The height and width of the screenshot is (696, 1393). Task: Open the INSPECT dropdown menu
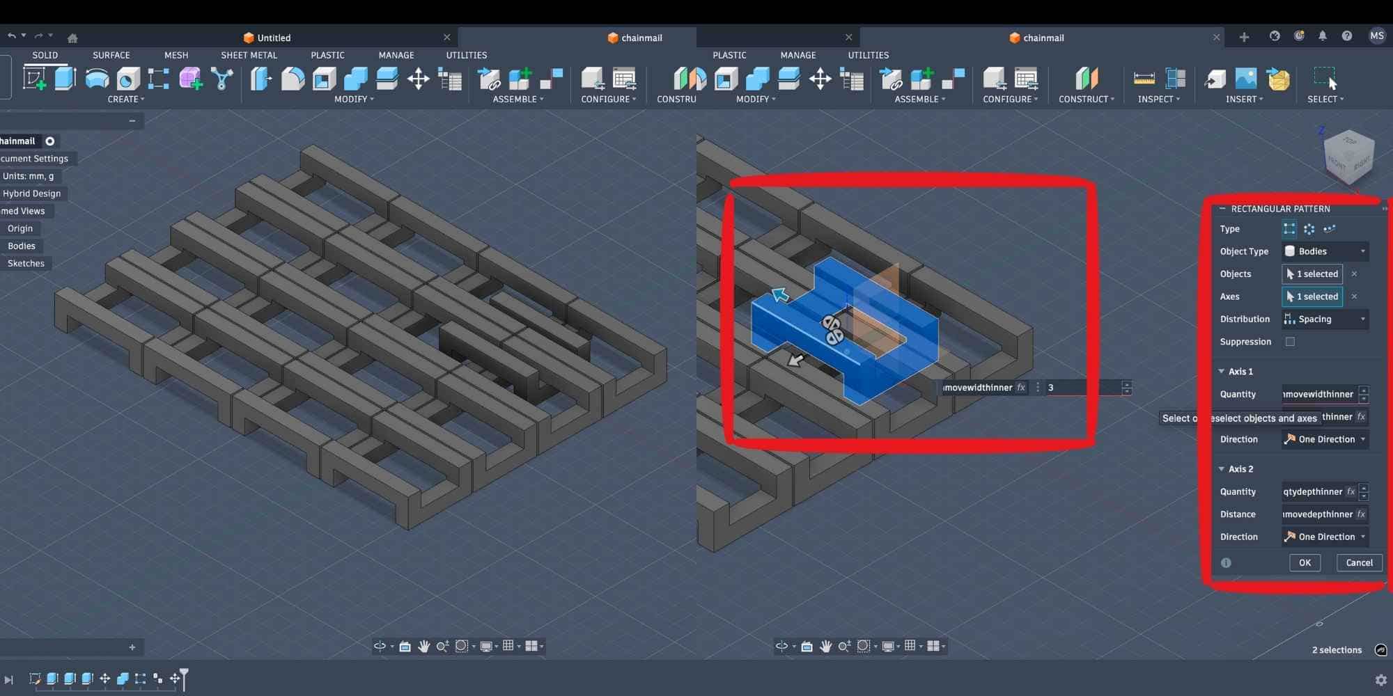[x=1159, y=100]
